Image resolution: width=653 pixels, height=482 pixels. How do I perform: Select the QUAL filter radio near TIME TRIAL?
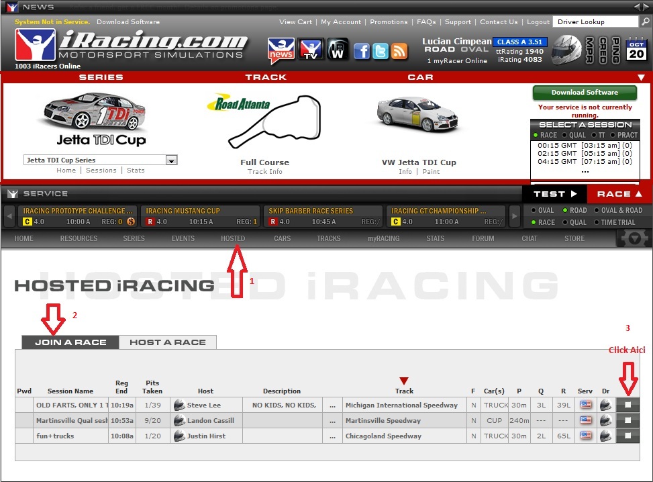coord(565,222)
